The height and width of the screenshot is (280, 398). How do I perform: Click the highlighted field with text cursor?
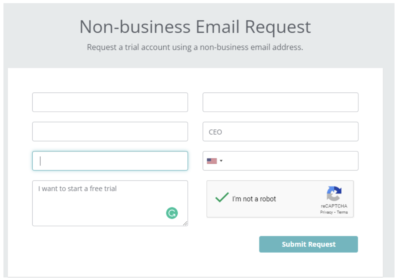[x=110, y=161]
